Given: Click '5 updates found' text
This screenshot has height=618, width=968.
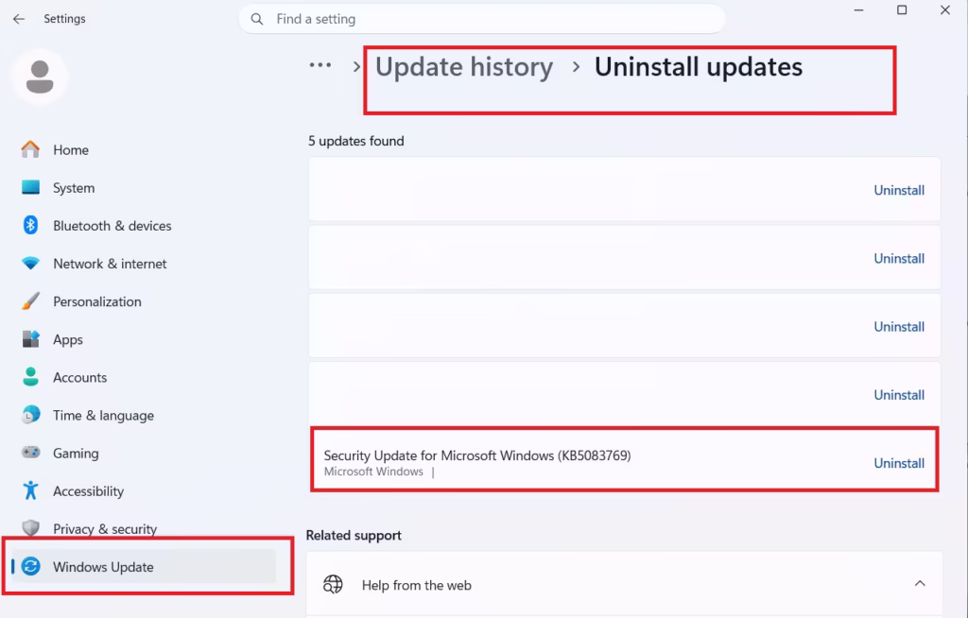Looking at the screenshot, I should click(x=356, y=141).
